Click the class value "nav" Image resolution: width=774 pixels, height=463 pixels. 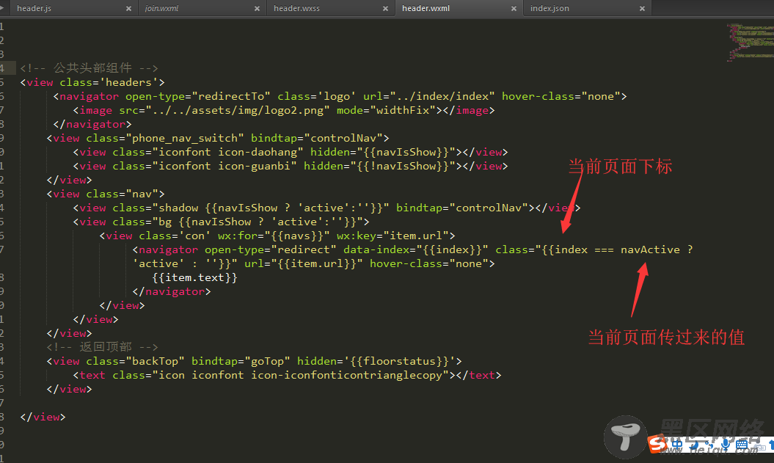tap(142, 194)
